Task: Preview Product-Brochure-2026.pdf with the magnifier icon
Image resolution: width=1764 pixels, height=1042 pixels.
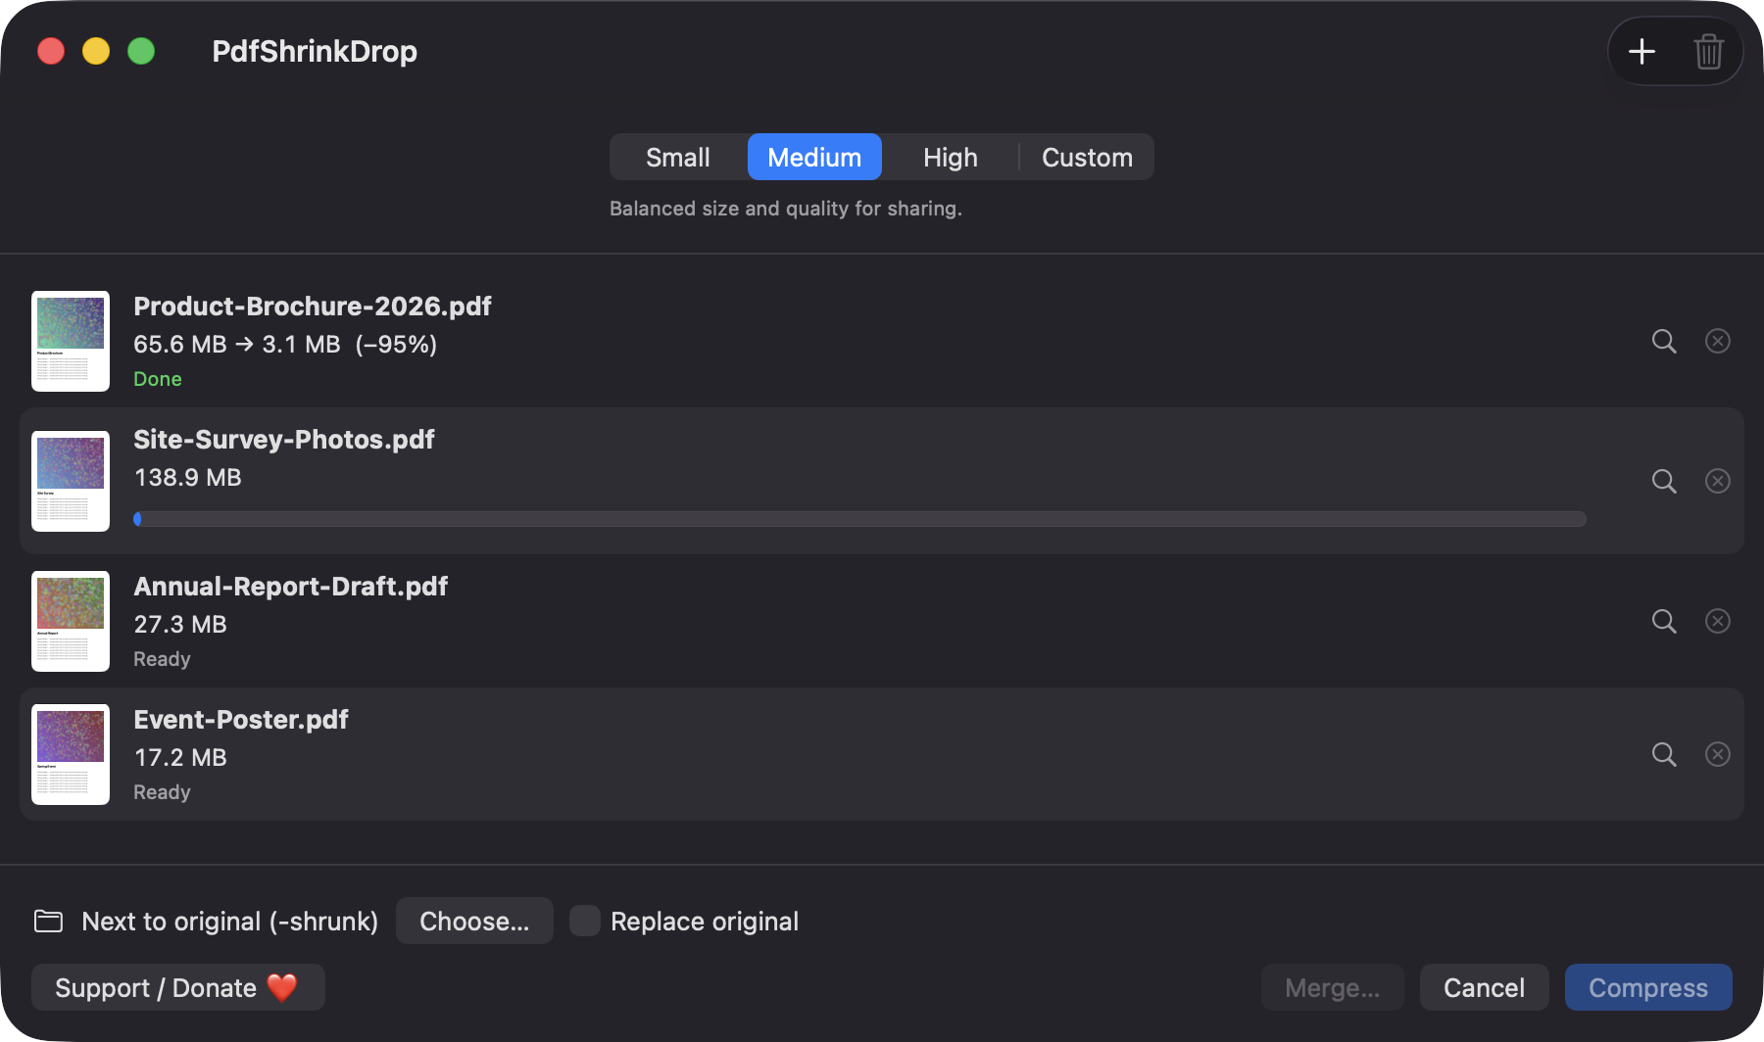Action: [1664, 341]
